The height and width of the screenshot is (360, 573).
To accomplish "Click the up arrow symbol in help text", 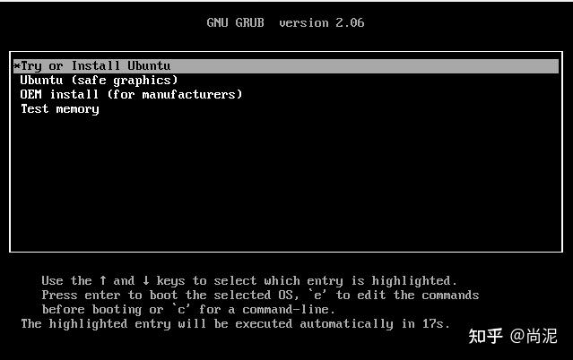I will [x=103, y=280].
